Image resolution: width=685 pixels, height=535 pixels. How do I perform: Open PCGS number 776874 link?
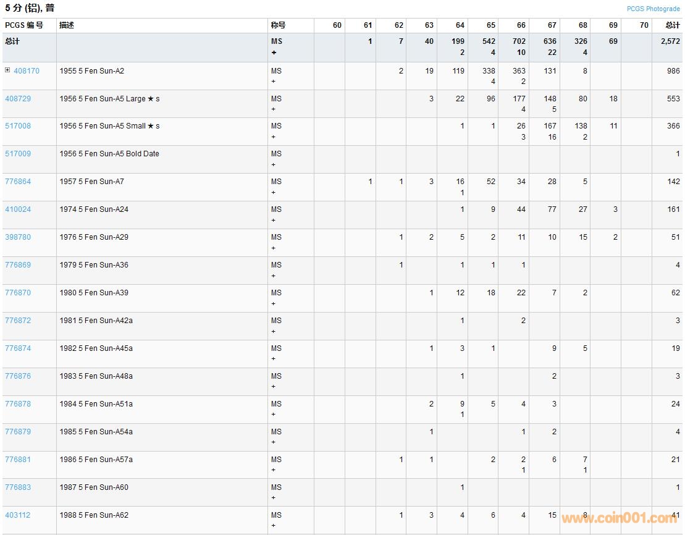coord(18,348)
